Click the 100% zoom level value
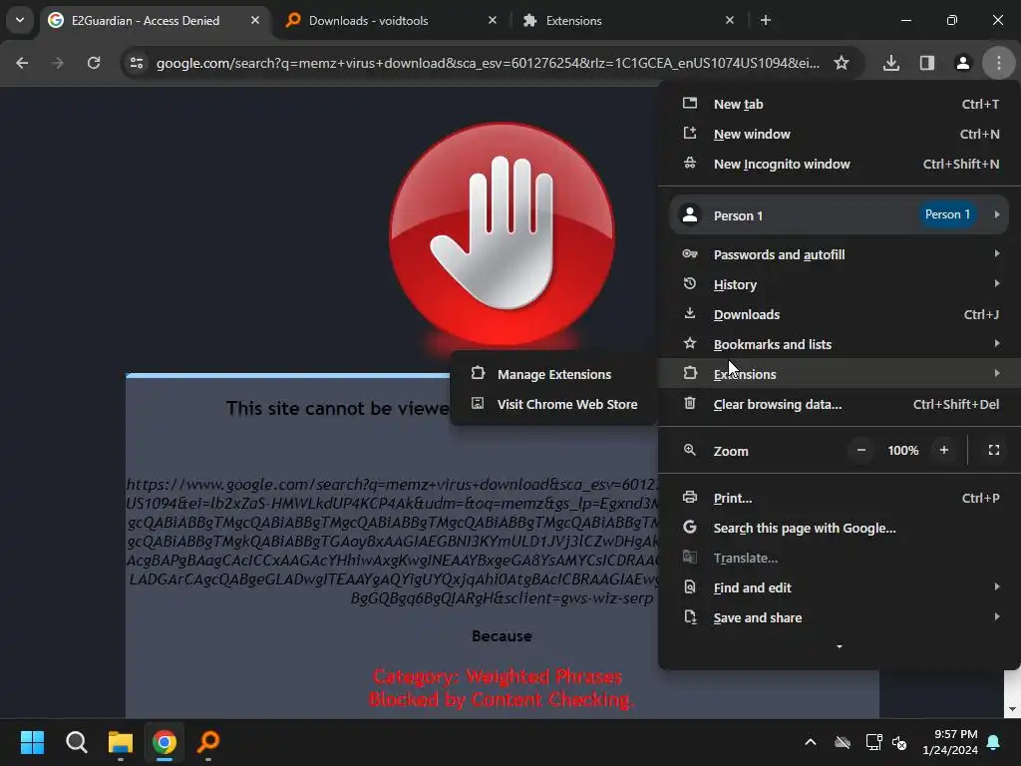The image size is (1021, 766). 903,450
